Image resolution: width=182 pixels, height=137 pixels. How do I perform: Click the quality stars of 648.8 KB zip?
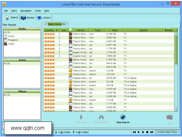pyautogui.click(x=49, y=64)
